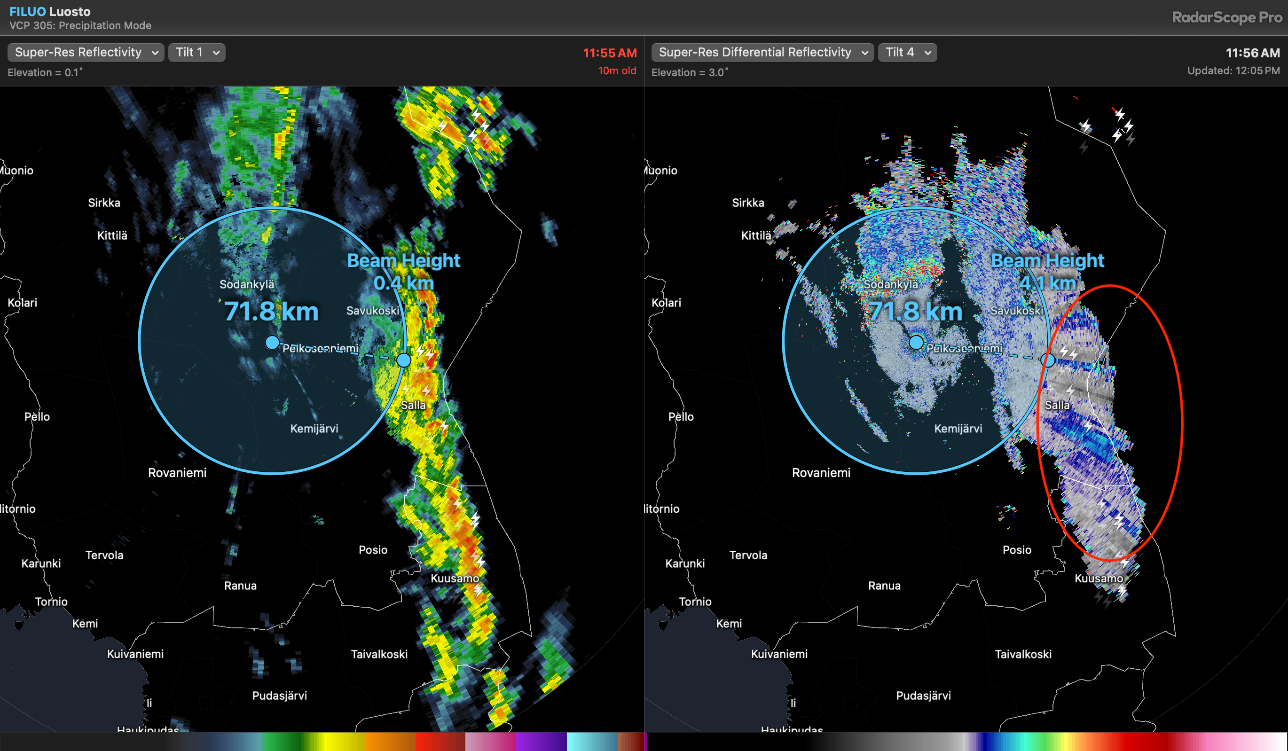The image size is (1288, 751).
Task: Click the Rovaniemi label in left pane
Action: point(177,473)
